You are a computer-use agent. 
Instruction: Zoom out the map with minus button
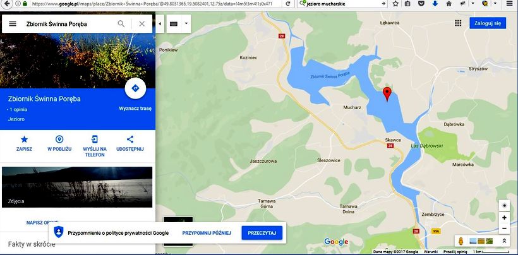[x=503, y=228]
